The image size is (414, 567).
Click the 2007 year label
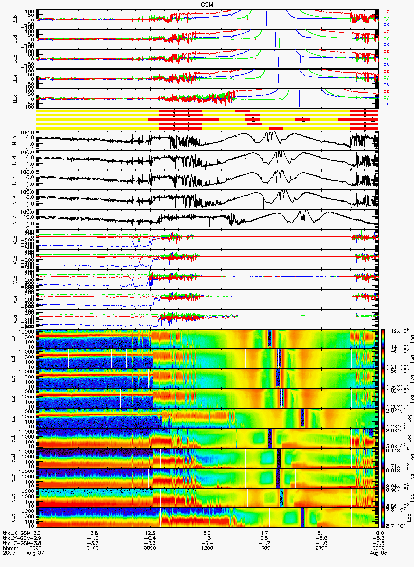pyautogui.click(x=8, y=553)
